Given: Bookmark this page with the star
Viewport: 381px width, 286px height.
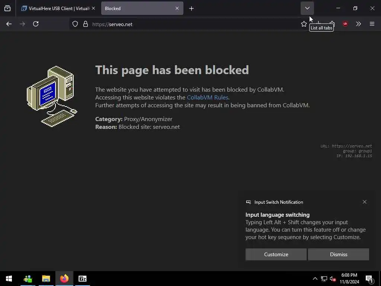Looking at the screenshot, I should (x=304, y=24).
